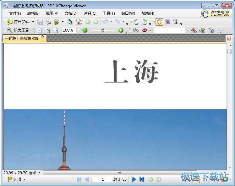The width and height of the screenshot is (235, 186).
Task: Click Download PDF Creation Tools button
Action: click(x=216, y=13)
